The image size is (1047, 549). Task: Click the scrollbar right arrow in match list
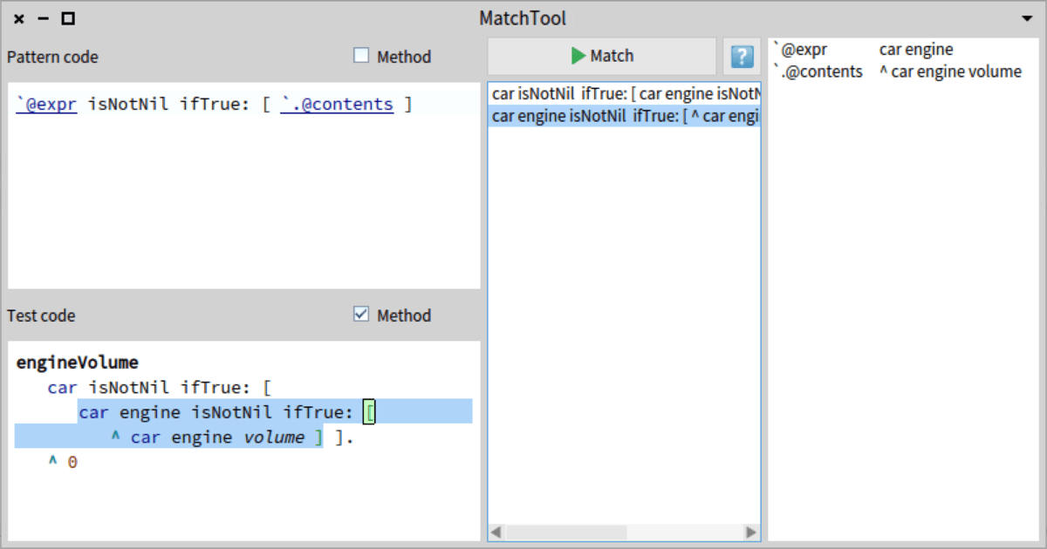coord(751,532)
